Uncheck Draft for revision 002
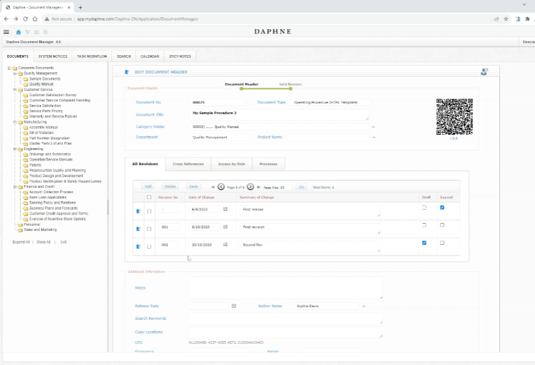535x365 pixels. click(424, 243)
